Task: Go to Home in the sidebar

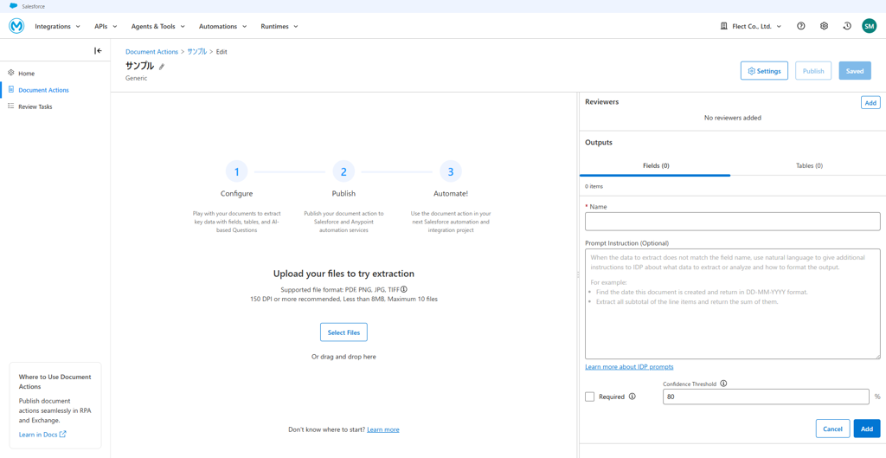Action: click(x=27, y=74)
